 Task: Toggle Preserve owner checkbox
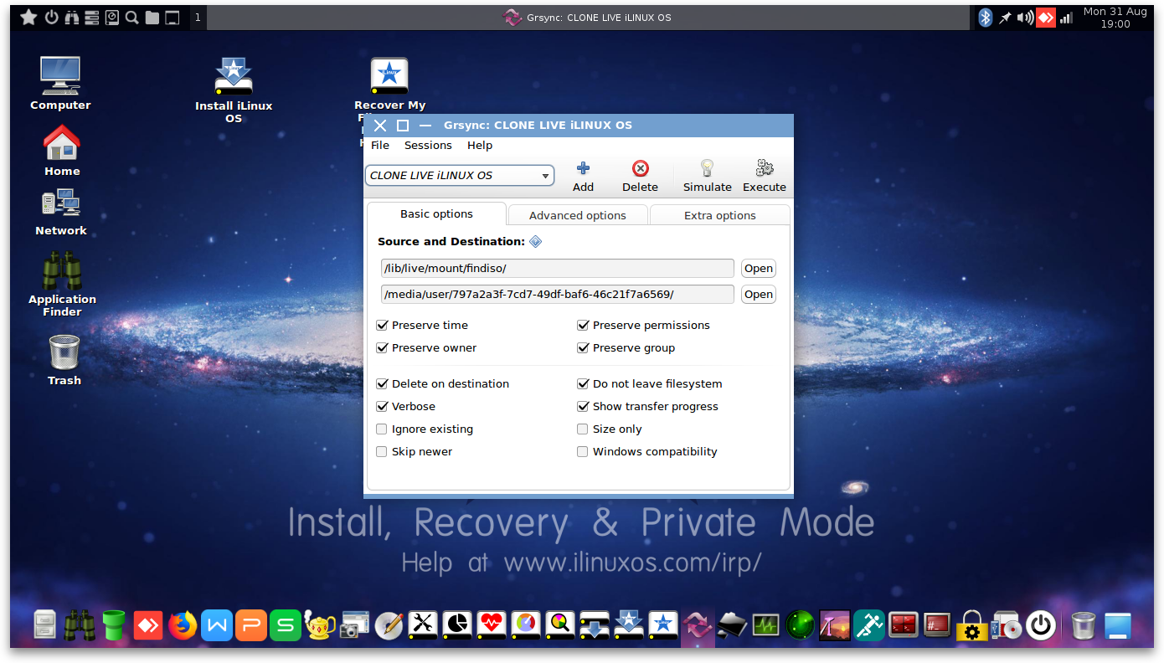tap(382, 347)
